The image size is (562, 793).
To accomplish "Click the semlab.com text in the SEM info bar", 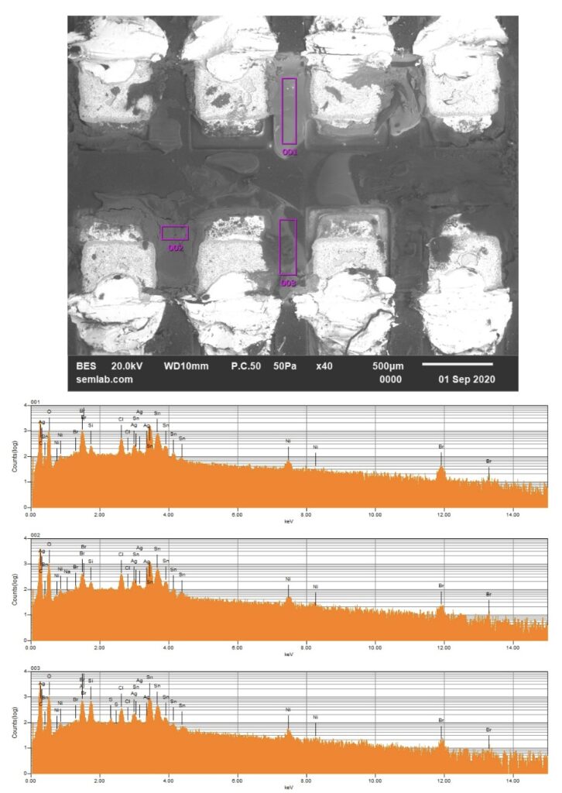I will 98,379.
